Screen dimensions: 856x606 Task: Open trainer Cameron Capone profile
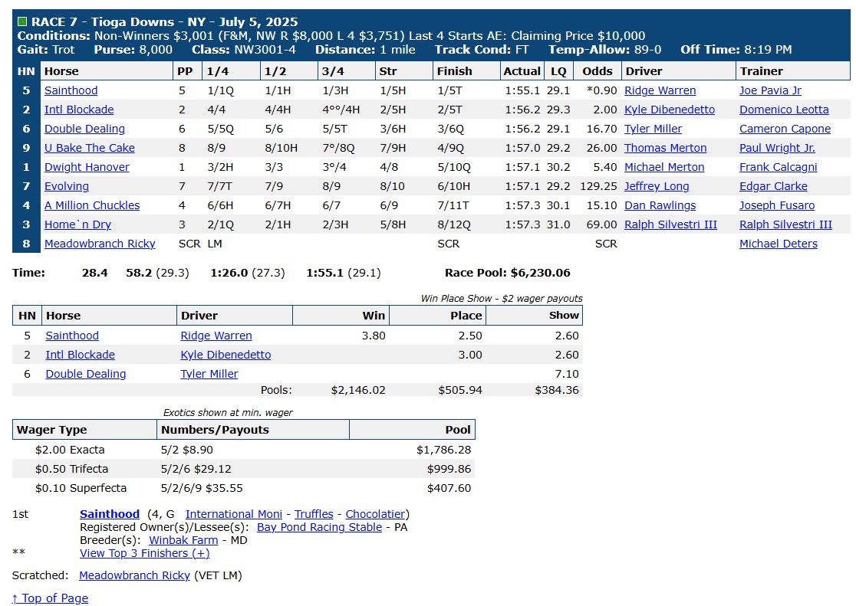tap(785, 129)
